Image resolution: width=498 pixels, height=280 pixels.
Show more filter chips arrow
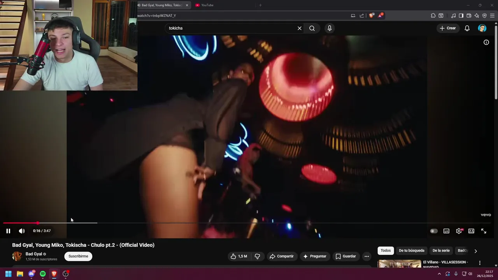(x=475, y=251)
